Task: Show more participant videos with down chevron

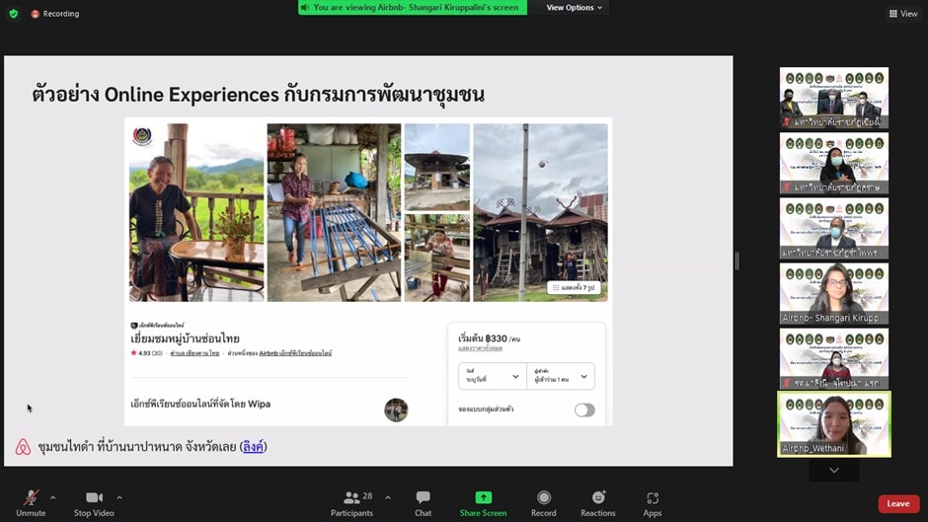Action: point(834,471)
